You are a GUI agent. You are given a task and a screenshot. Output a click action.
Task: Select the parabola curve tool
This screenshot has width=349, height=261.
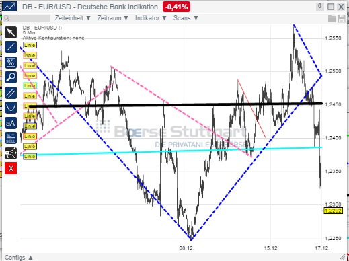pos(11,108)
